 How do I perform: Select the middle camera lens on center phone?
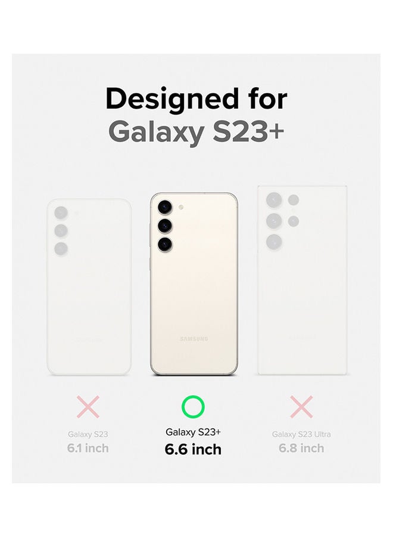coord(164,225)
